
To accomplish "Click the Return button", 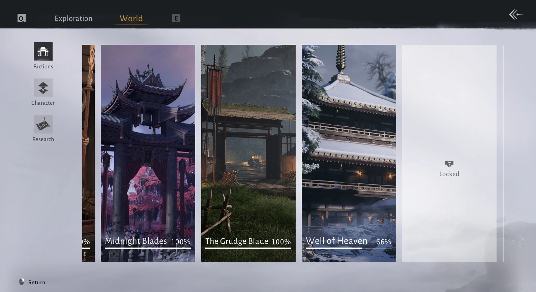I will tap(32, 282).
